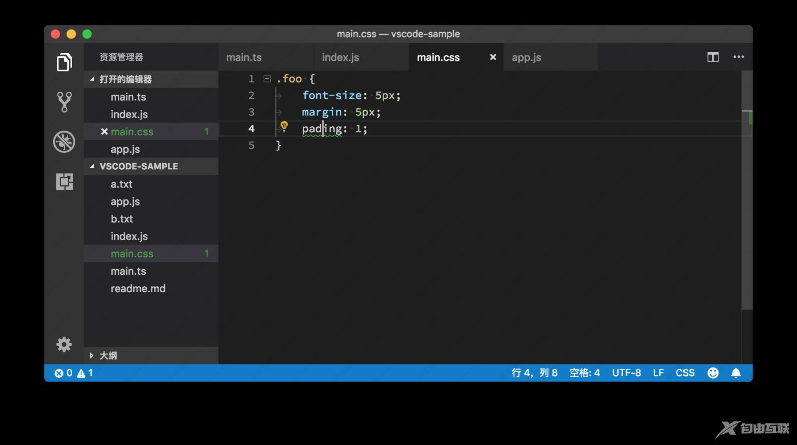Open the Debug view icon
797x445 pixels.
[64, 142]
